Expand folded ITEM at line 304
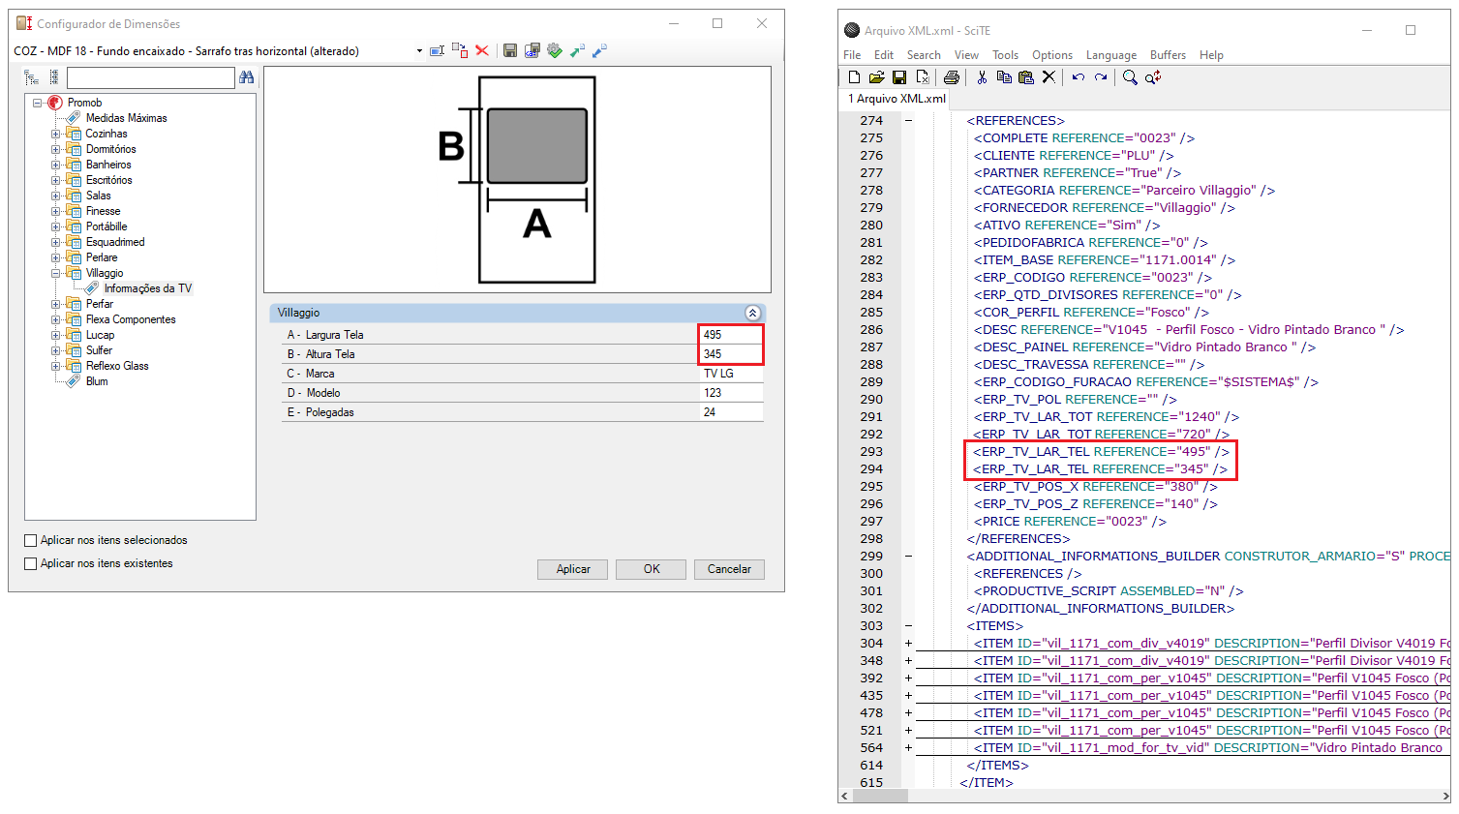This screenshot has width=1459, height=814. click(908, 644)
